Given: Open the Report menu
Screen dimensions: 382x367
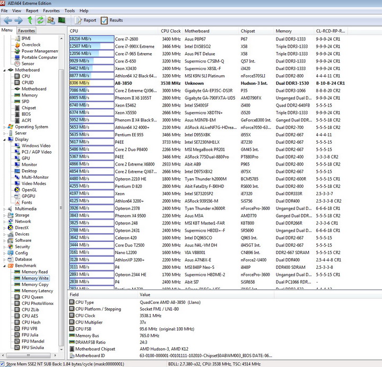Looking at the screenshot, I should [x=32, y=11].
